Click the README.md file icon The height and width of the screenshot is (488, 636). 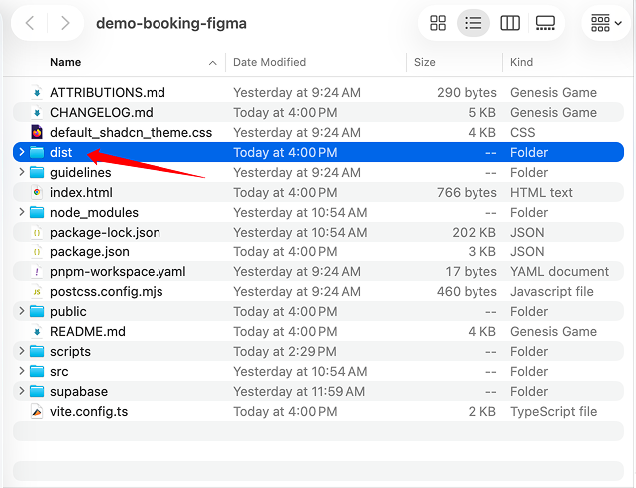click(37, 331)
